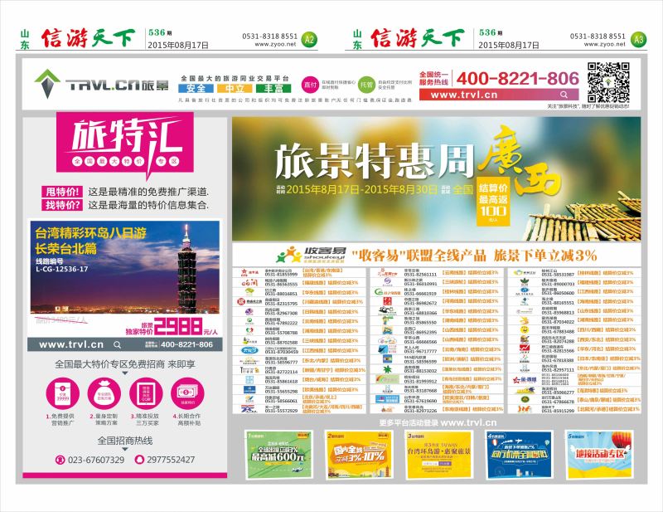Click the 精准投放三万买家 tablet icon
Viewport: 663px width, 512px height.
coord(146,393)
